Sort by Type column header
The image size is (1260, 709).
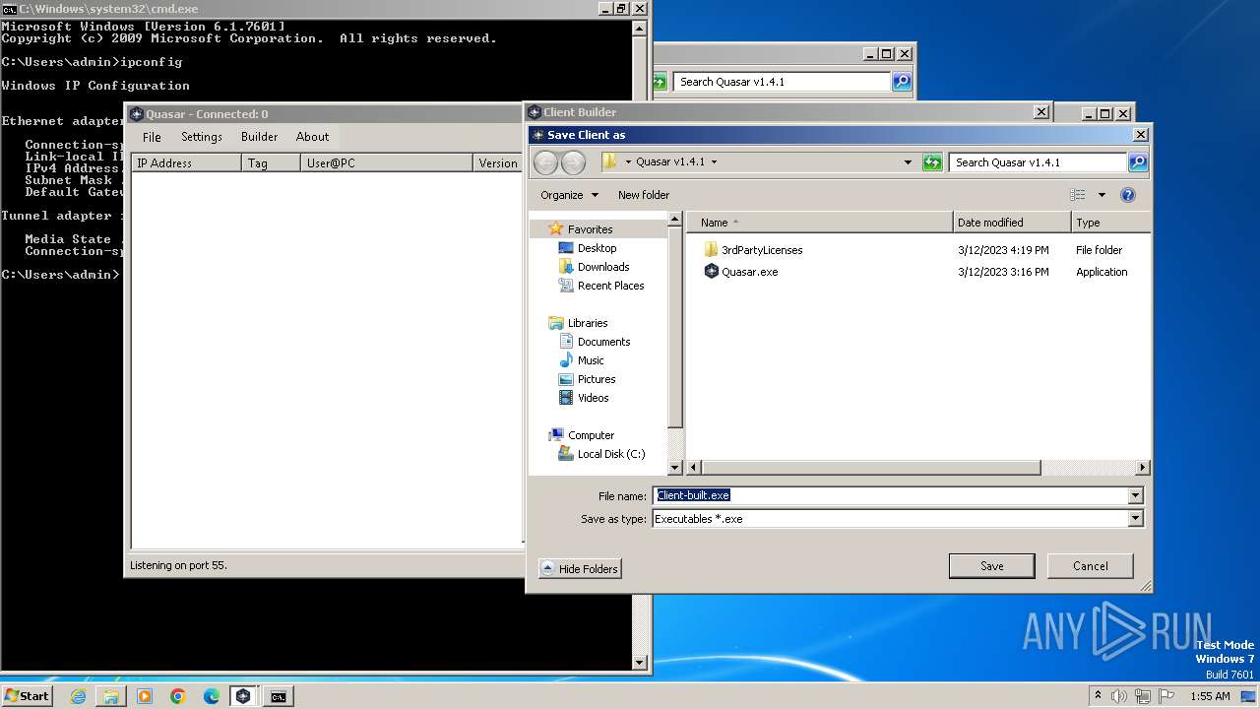coord(1110,223)
